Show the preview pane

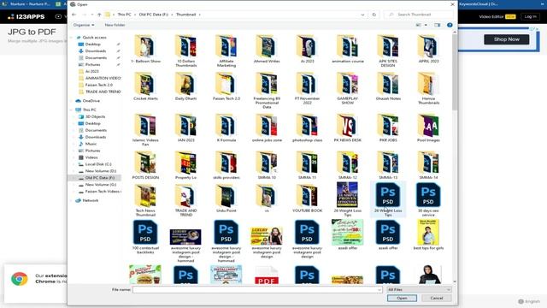[x=438, y=25]
